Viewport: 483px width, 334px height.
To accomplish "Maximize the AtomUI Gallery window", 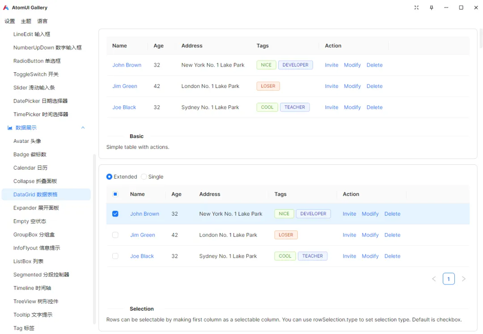I will pos(461,8).
